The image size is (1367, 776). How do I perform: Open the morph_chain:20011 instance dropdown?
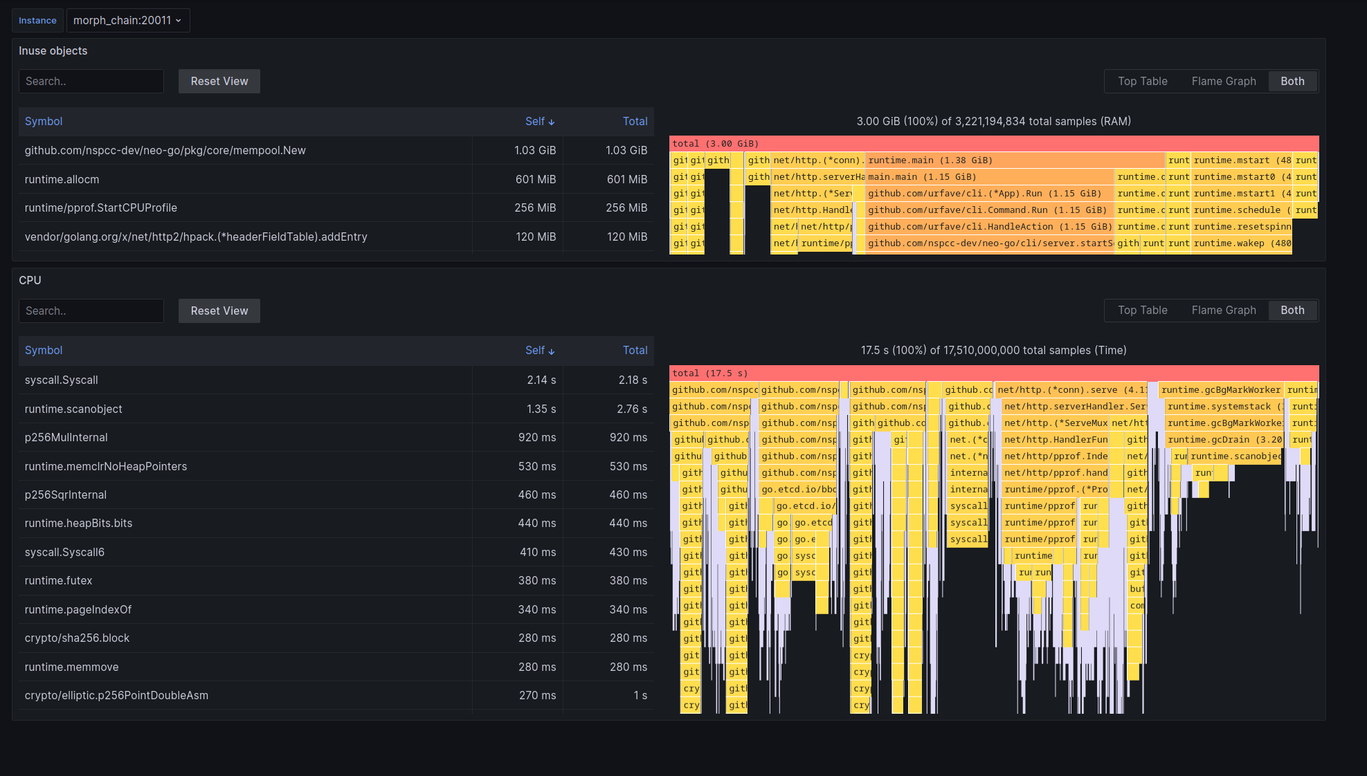pyautogui.click(x=128, y=20)
